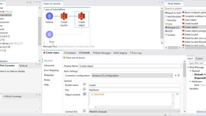Select tutorial.xml in the package explorer
Screen dimensions: 206x116
tap(6, 15)
